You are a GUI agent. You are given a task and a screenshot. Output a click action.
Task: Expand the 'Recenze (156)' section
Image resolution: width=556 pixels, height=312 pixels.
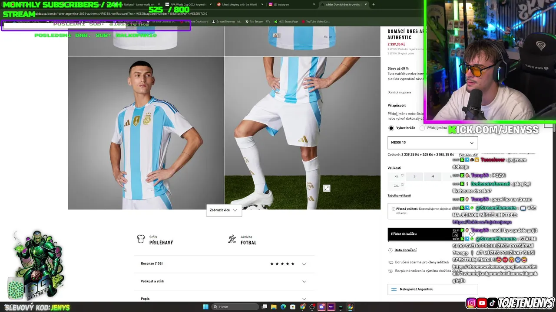point(223,263)
